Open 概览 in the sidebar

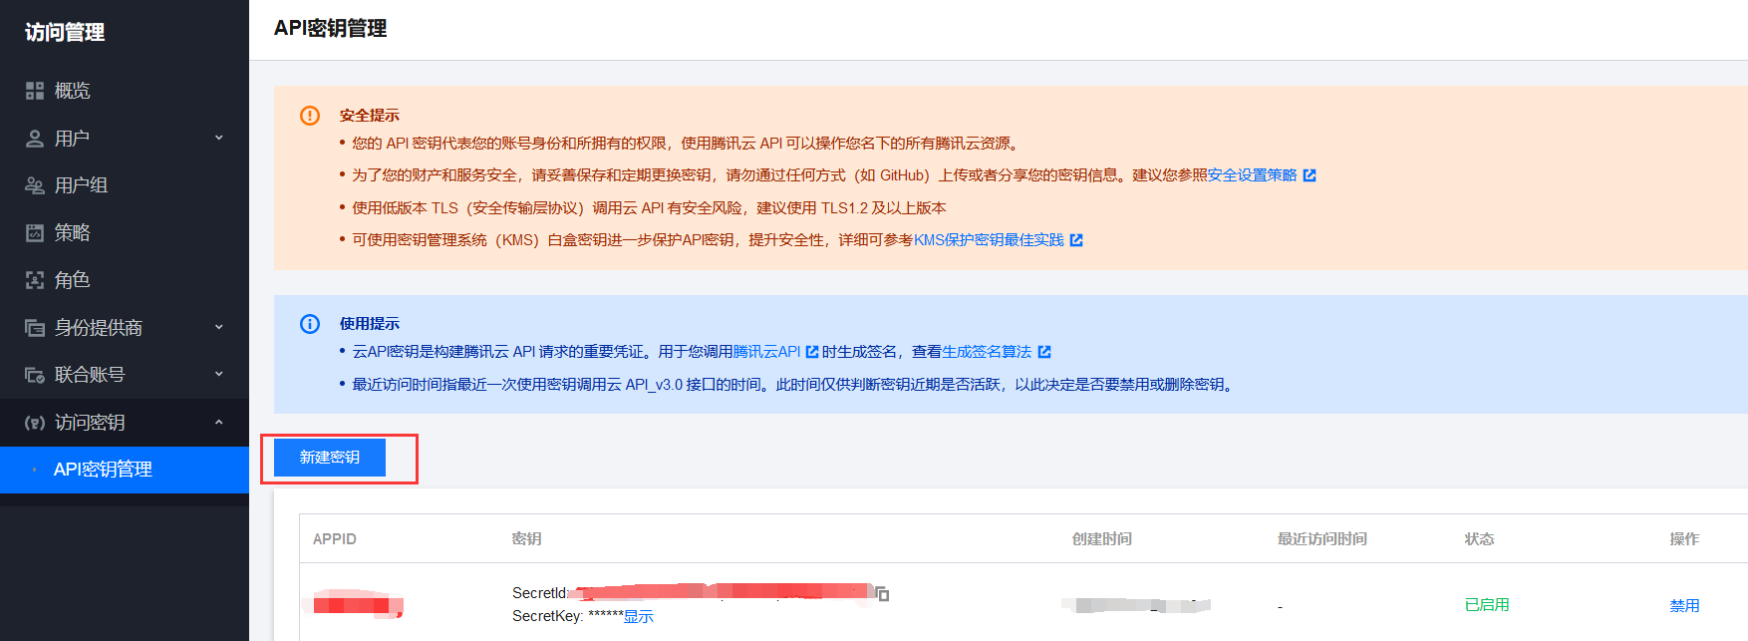[x=125, y=91]
